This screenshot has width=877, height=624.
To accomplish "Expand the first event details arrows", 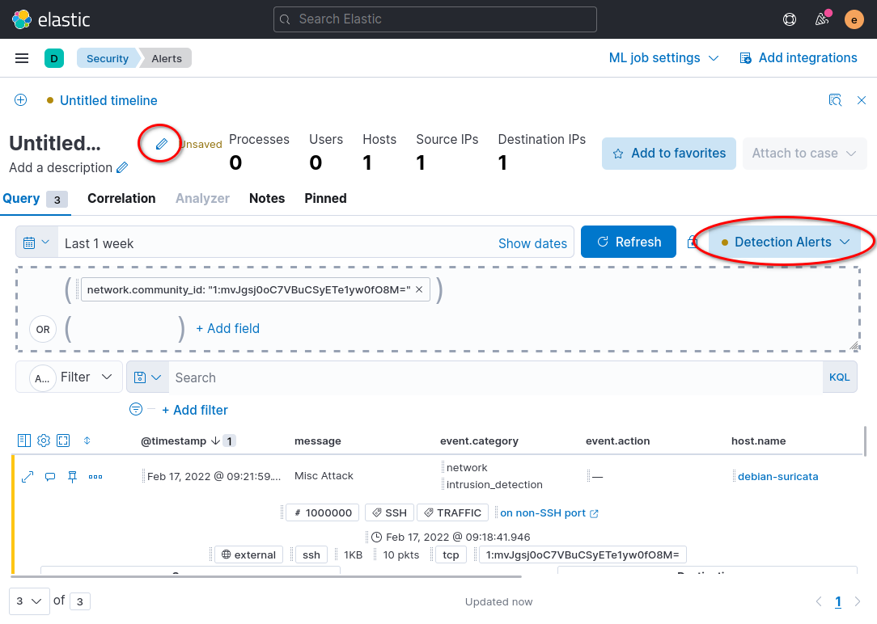I will 28,477.
